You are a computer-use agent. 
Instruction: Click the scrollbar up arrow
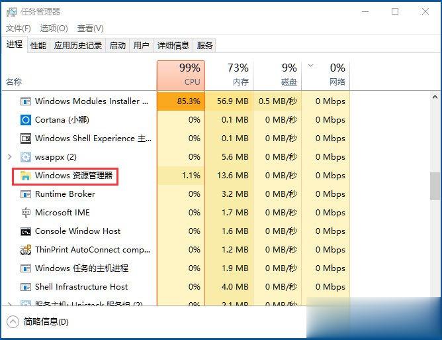click(435, 97)
